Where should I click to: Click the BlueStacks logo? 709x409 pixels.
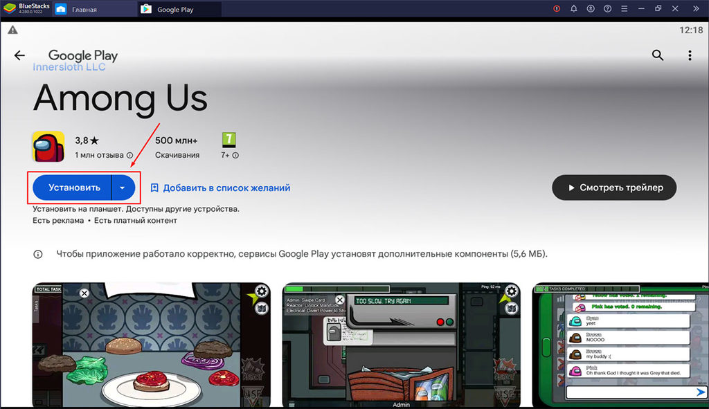(x=10, y=8)
